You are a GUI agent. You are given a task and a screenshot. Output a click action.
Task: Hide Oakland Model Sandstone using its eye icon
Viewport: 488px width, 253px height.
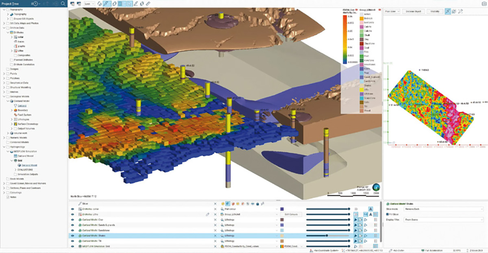(x=72, y=230)
